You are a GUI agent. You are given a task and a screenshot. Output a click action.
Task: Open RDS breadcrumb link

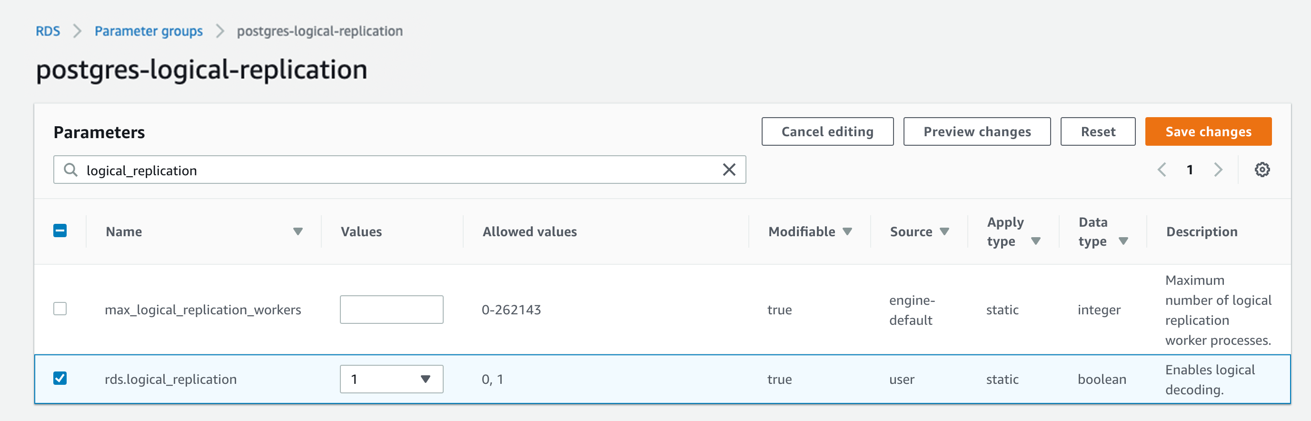[48, 31]
